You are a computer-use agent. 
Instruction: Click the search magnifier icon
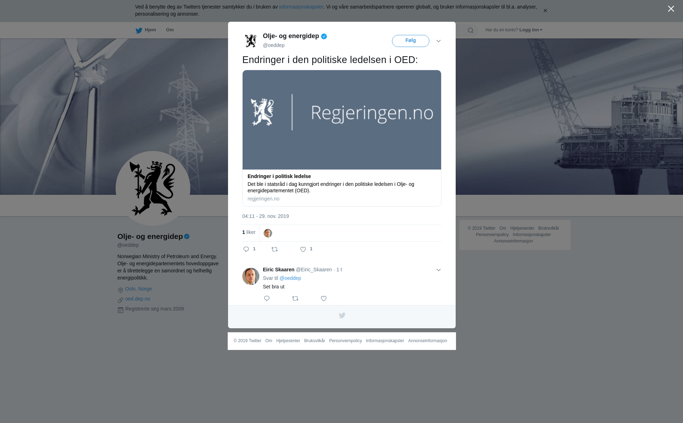[470, 30]
